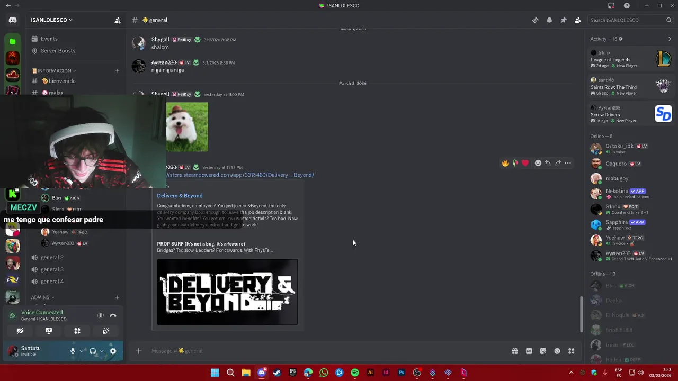This screenshot has width=678, height=381.
Task: Open the Apps launcher in message bar
Action: 572,351
